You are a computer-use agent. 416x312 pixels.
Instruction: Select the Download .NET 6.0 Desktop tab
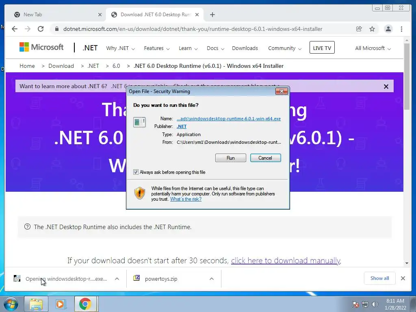point(154,15)
